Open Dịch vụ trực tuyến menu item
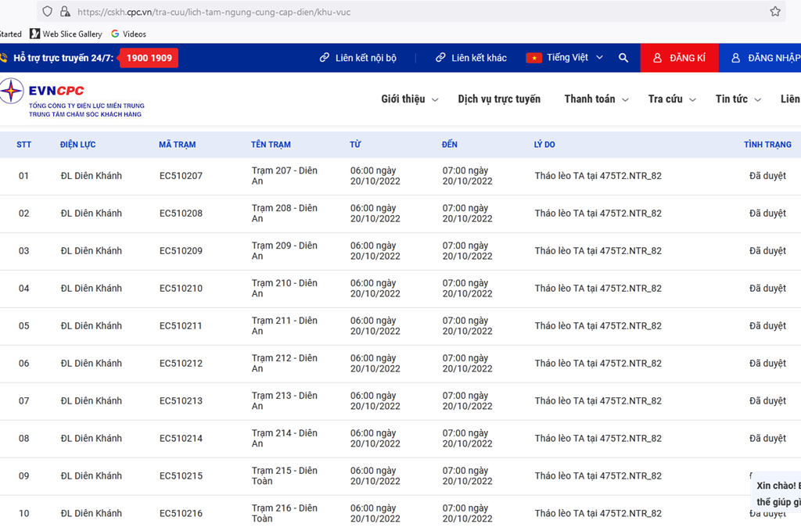The width and height of the screenshot is (801, 531). pyautogui.click(x=499, y=99)
